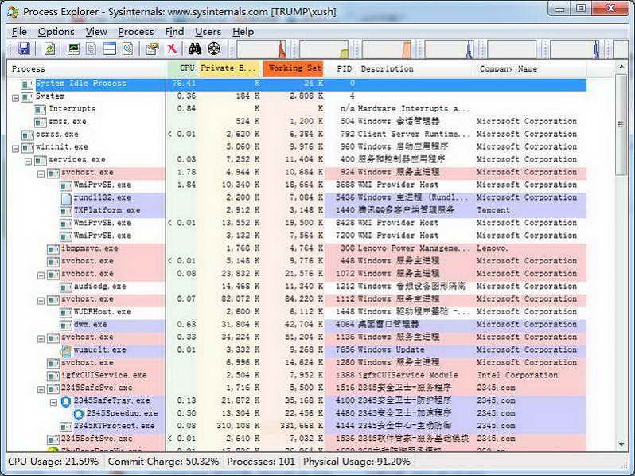This screenshot has height=476, width=635.
Task: Click the View DLLs/Handles toolbar icon
Action: [x=127, y=49]
